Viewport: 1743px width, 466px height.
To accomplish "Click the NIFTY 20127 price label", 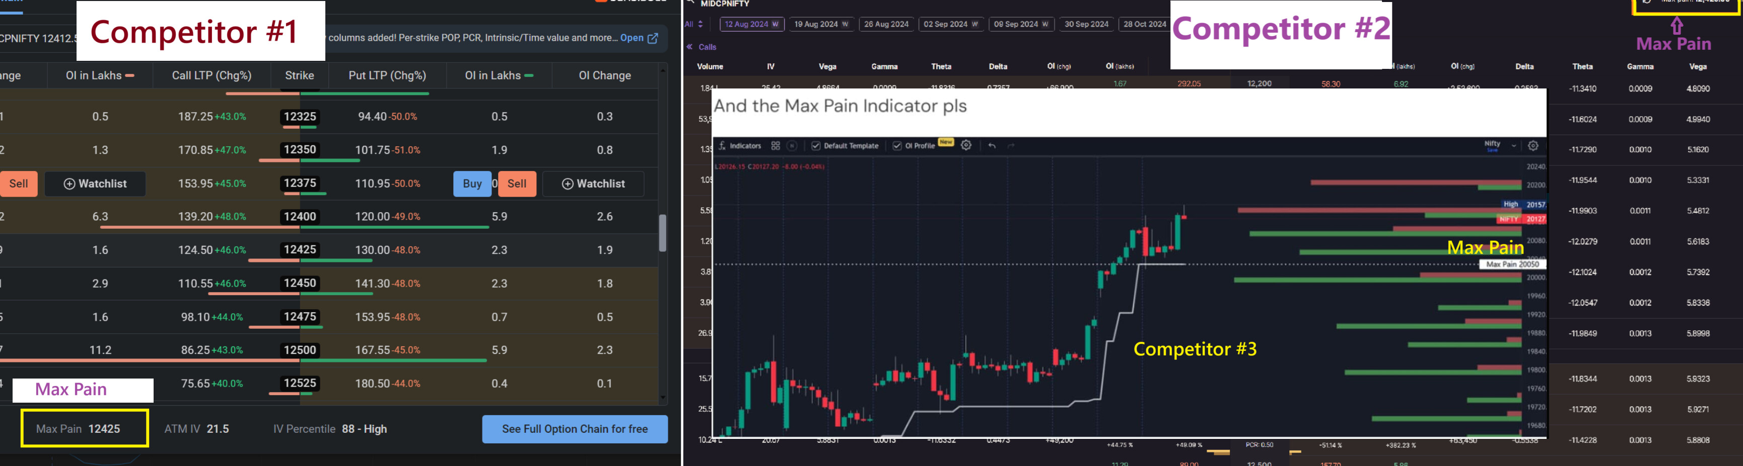I will [1522, 219].
